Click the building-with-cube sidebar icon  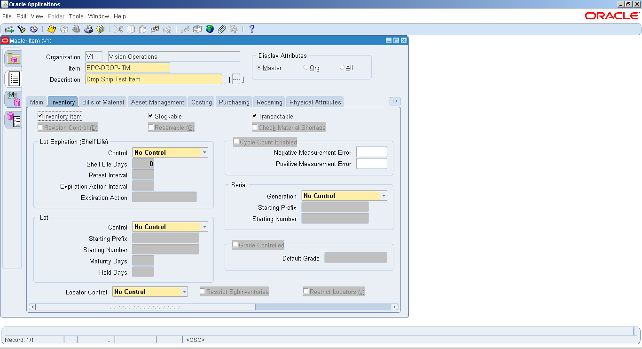pos(13,99)
